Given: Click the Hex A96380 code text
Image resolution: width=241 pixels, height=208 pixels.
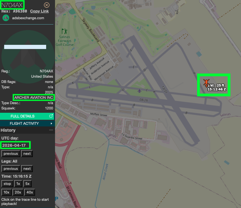Looking at the screenshot, I should (x=14, y=11).
